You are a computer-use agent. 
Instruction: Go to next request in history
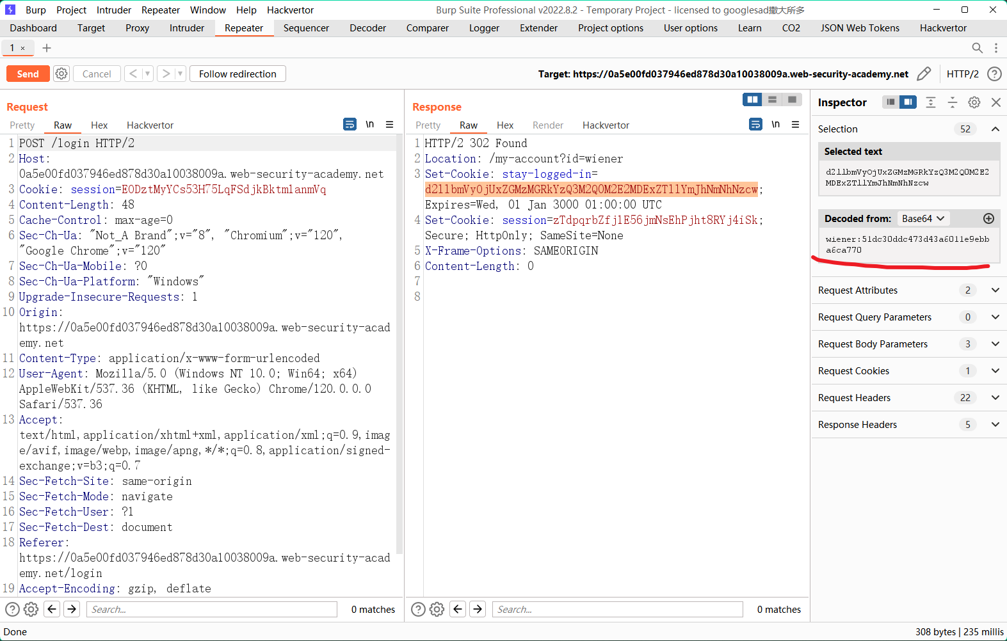[166, 74]
